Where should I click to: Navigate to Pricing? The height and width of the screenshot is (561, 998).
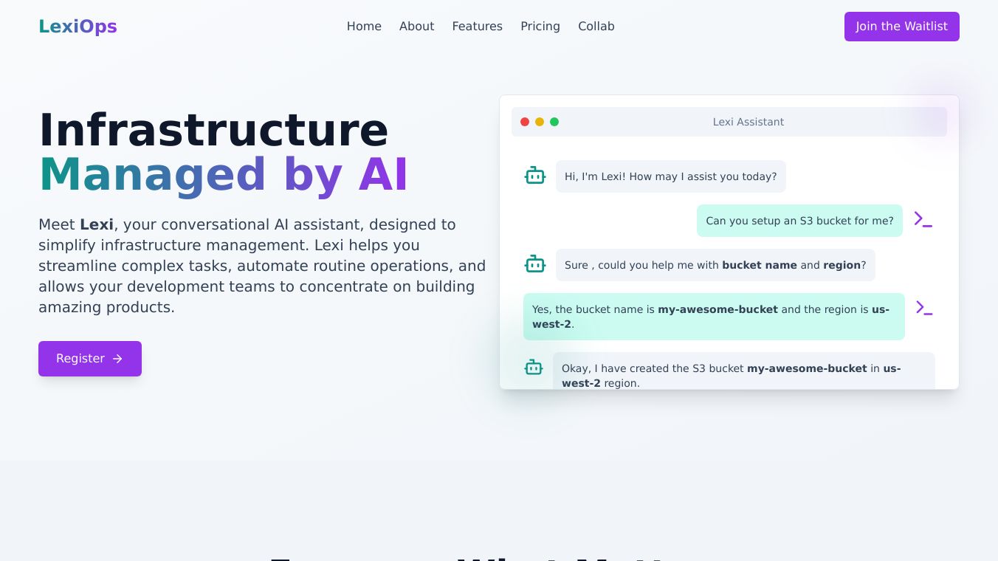(540, 27)
